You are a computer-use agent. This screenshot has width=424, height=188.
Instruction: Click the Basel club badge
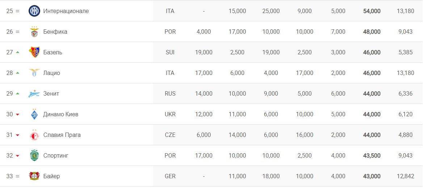tap(34, 52)
